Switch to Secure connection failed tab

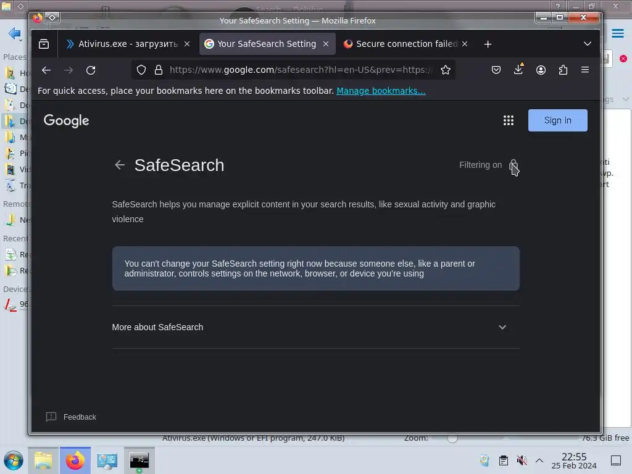pos(407,44)
